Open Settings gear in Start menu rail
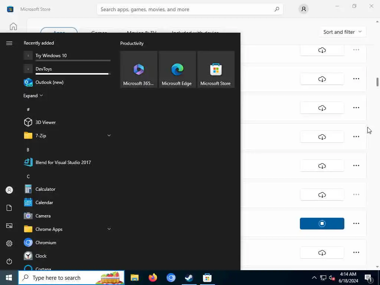Image resolution: width=380 pixels, height=285 pixels. coord(9,243)
